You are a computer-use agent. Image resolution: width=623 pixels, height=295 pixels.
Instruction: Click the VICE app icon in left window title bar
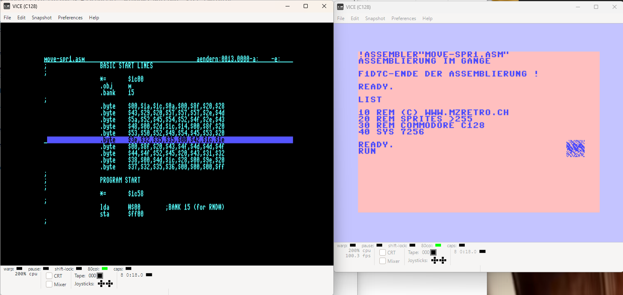click(x=7, y=6)
